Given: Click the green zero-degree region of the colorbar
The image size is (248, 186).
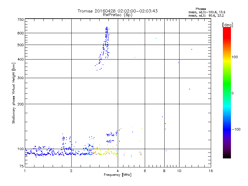Looking at the screenshot, I should [227, 93].
